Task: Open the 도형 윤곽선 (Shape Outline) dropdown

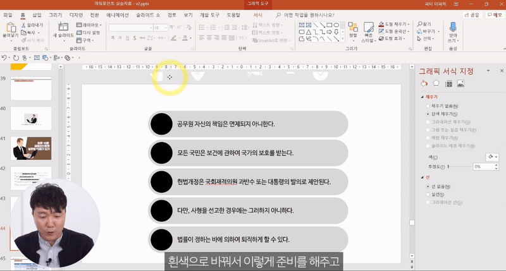Action: click(x=393, y=31)
